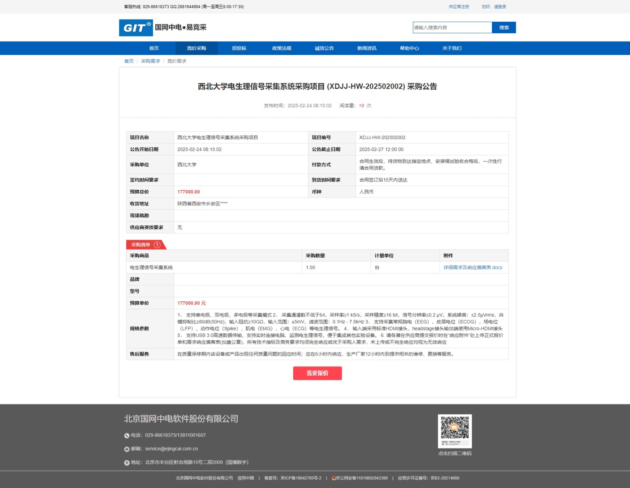Open the 首页 navigation menu item
Image resolution: width=630 pixels, height=488 pixels.
[154, 48]
